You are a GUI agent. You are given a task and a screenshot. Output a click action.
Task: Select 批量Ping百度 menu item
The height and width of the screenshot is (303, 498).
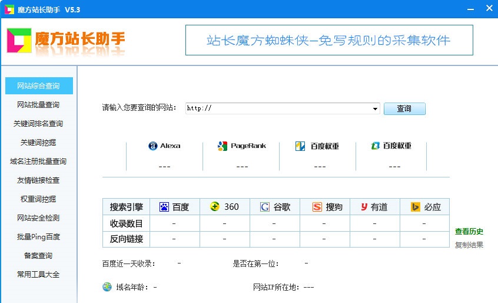[x=38, y=237]
